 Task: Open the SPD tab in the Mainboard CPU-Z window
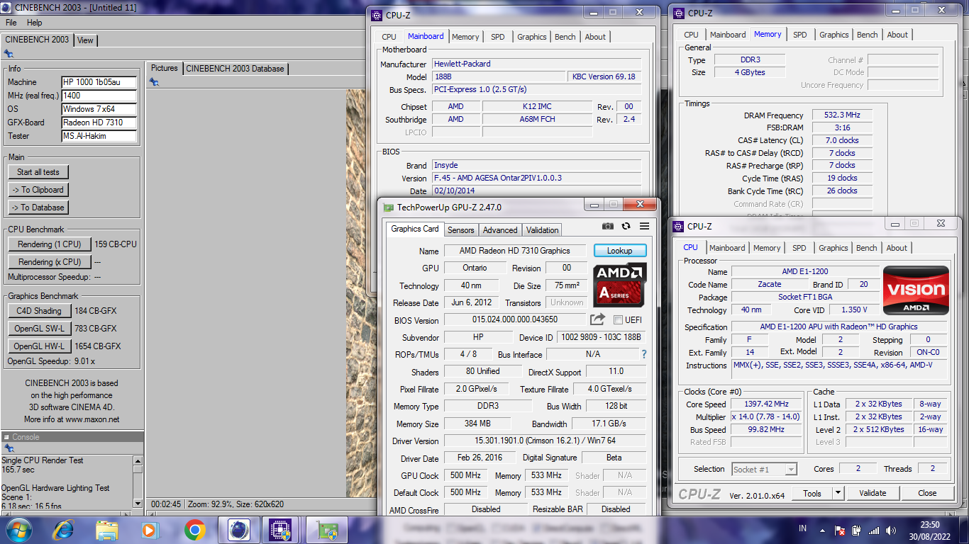click(498, 37)
